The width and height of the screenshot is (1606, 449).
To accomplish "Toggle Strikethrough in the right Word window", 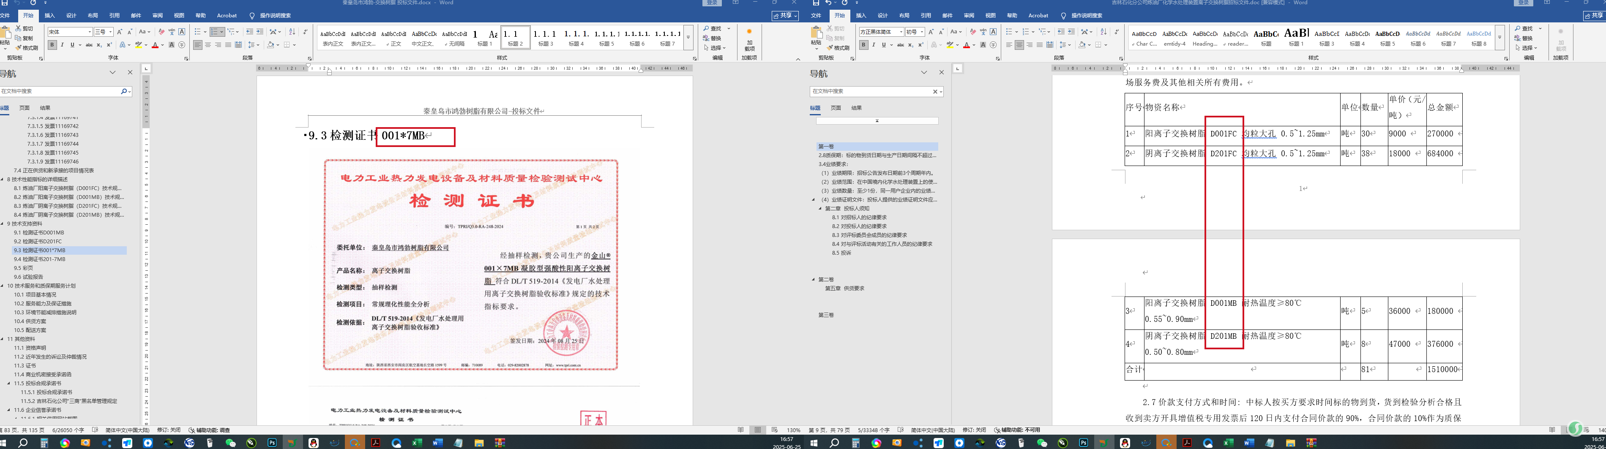I will coord(900,45).
